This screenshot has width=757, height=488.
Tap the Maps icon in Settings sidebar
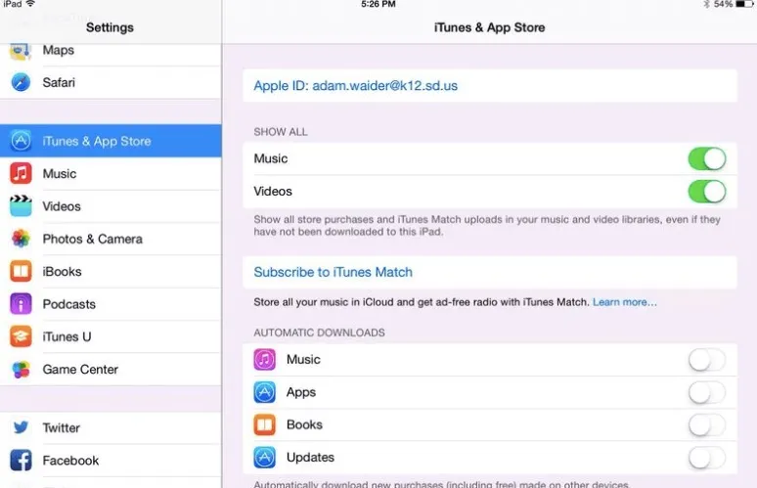[21, 51]
